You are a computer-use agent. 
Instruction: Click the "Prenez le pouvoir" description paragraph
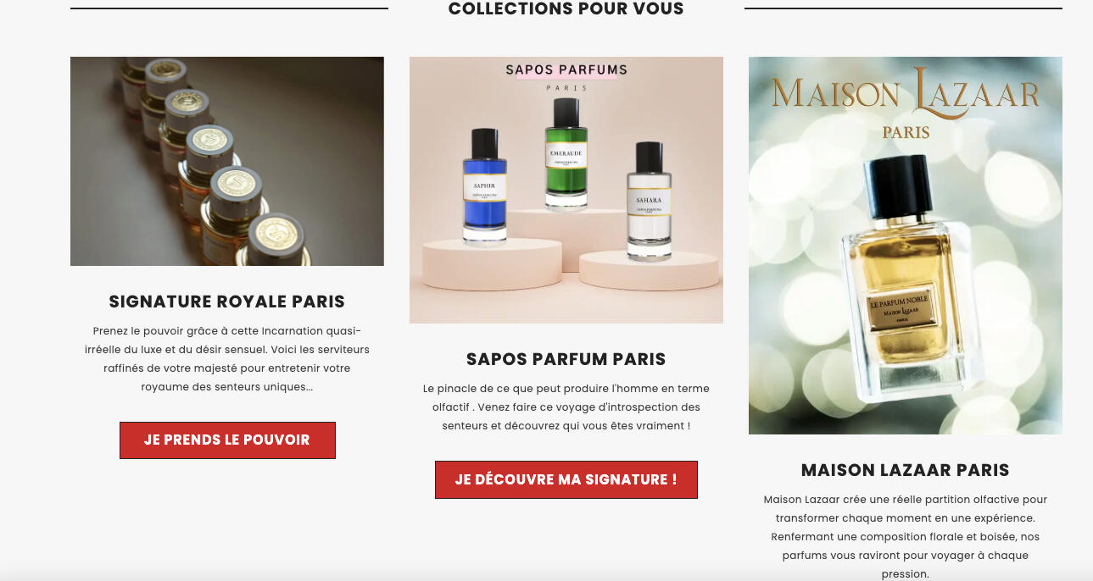[x=227, y=358]
